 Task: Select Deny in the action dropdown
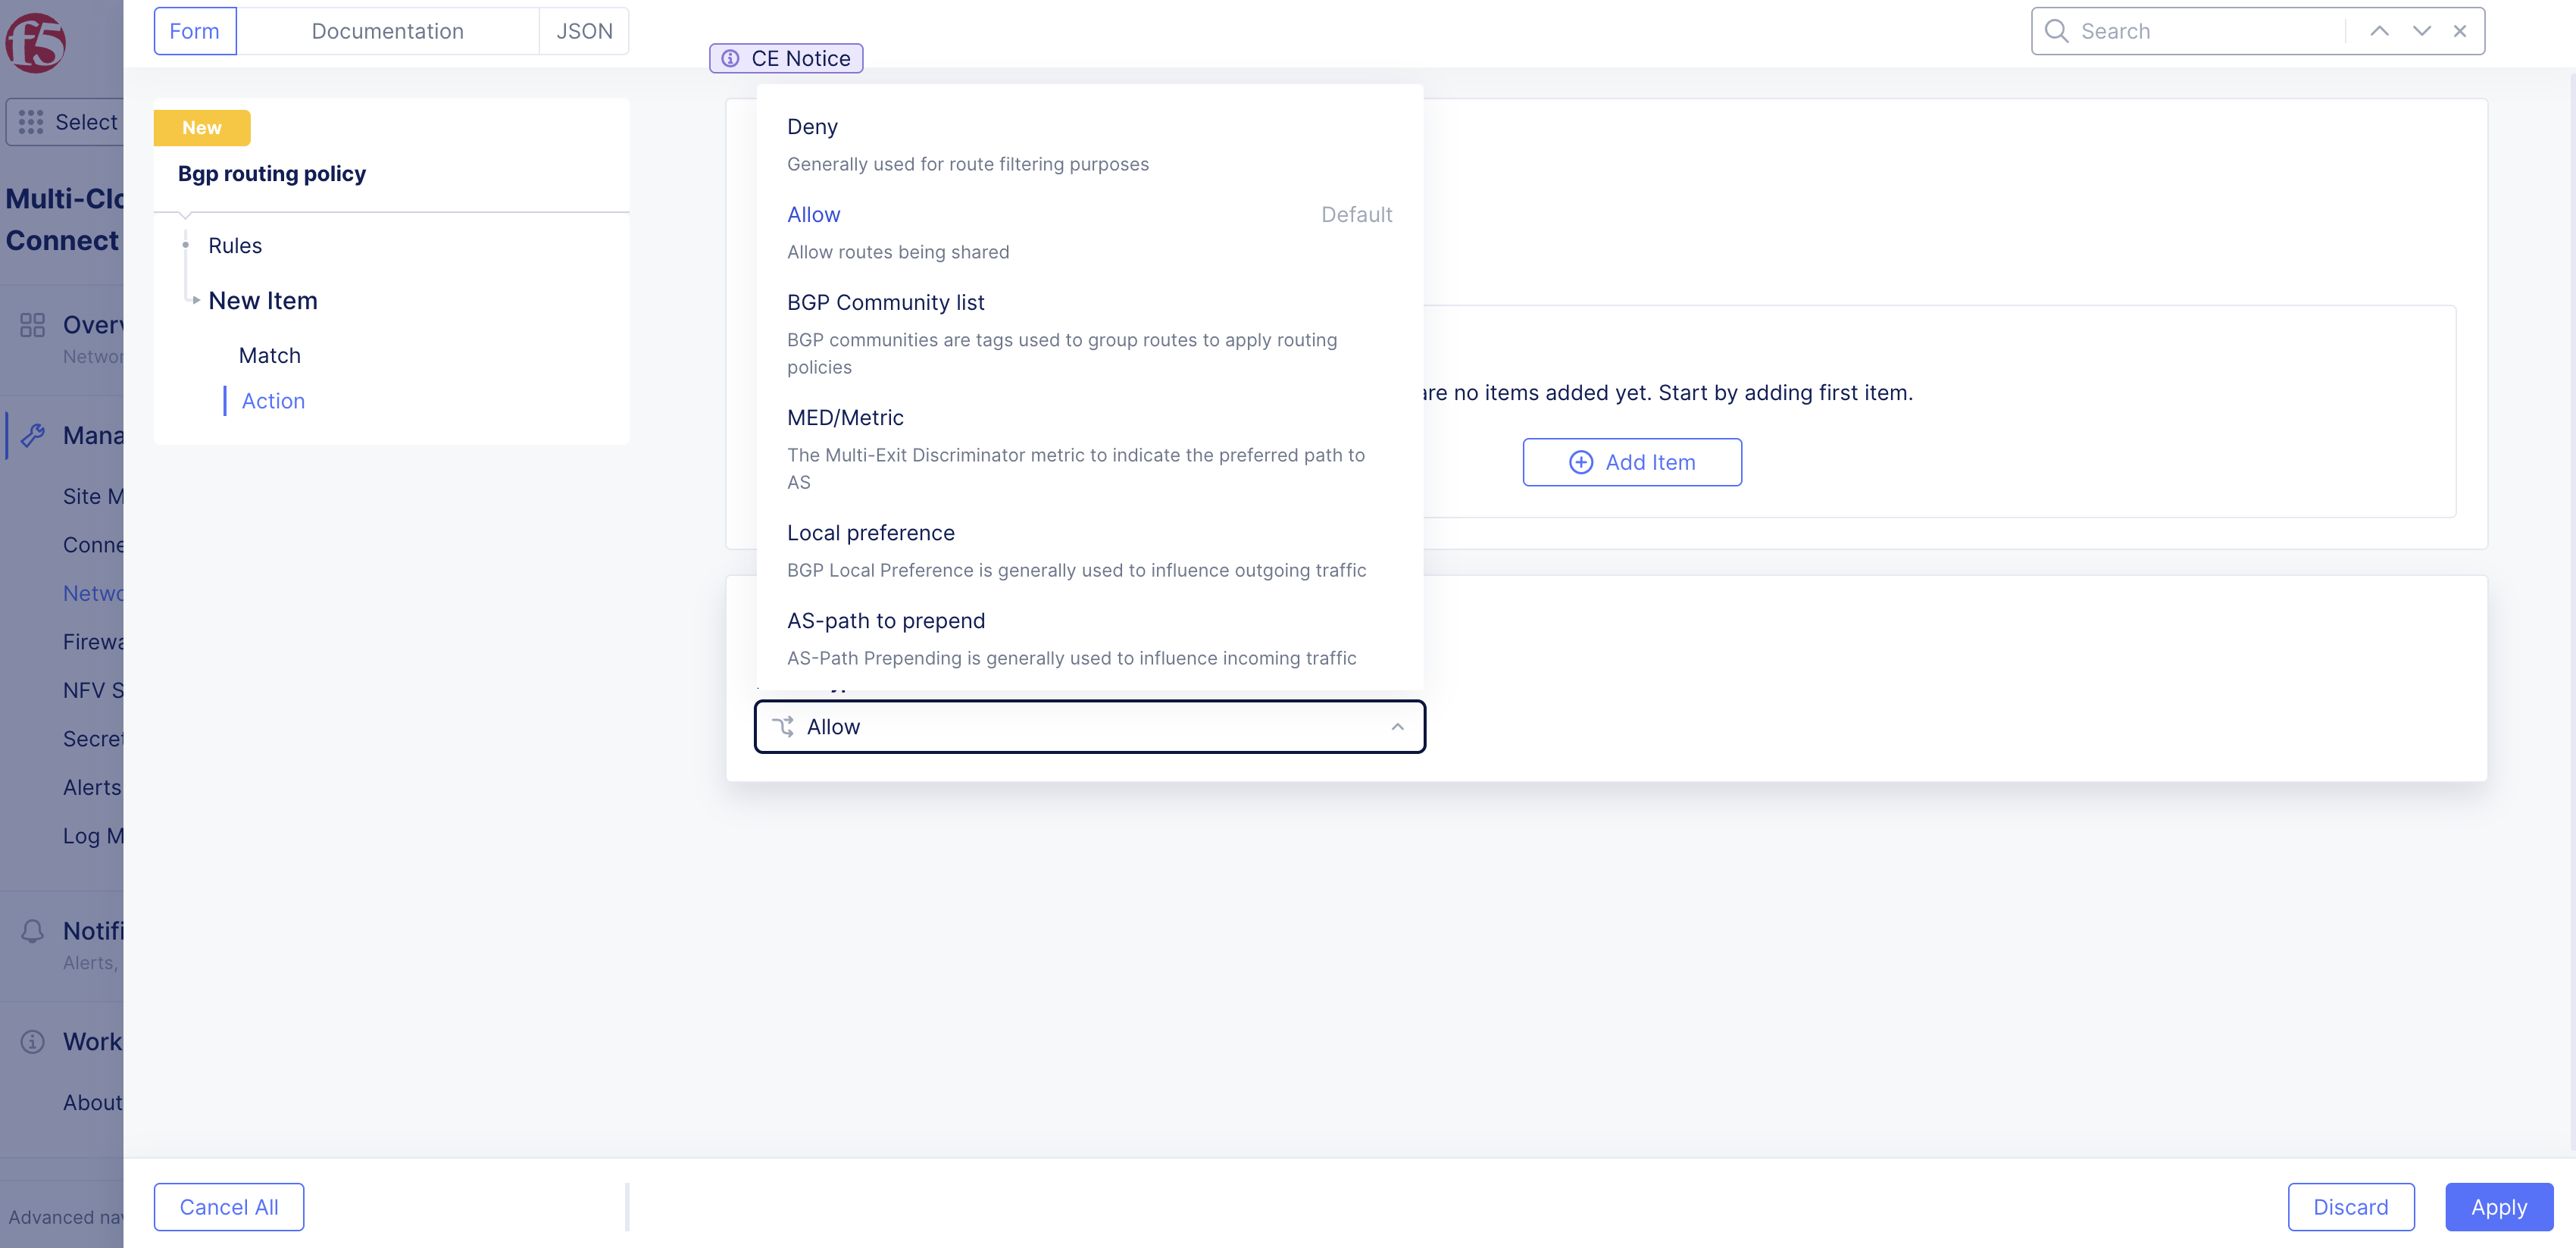[x=813, y=126]
